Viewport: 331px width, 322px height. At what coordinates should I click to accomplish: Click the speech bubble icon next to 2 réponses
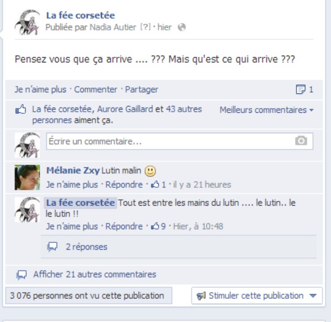point(52,246)
